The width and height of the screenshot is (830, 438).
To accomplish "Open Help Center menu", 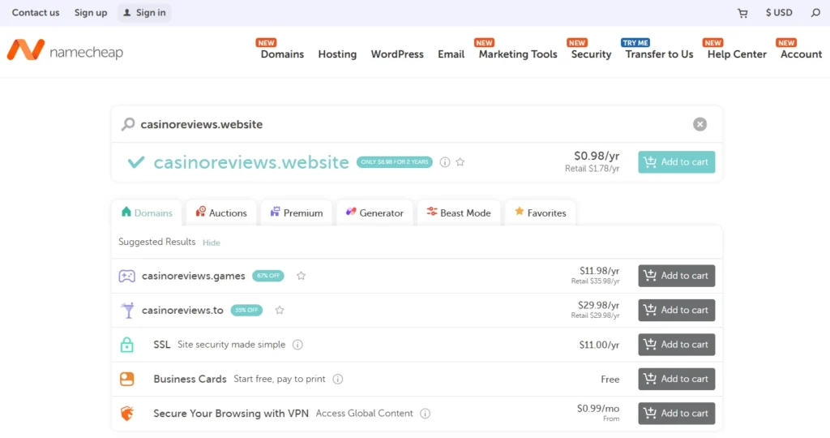I will pos(737,54).
